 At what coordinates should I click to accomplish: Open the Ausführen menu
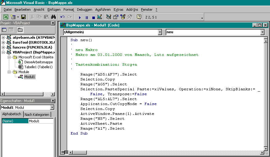(103, 10)
